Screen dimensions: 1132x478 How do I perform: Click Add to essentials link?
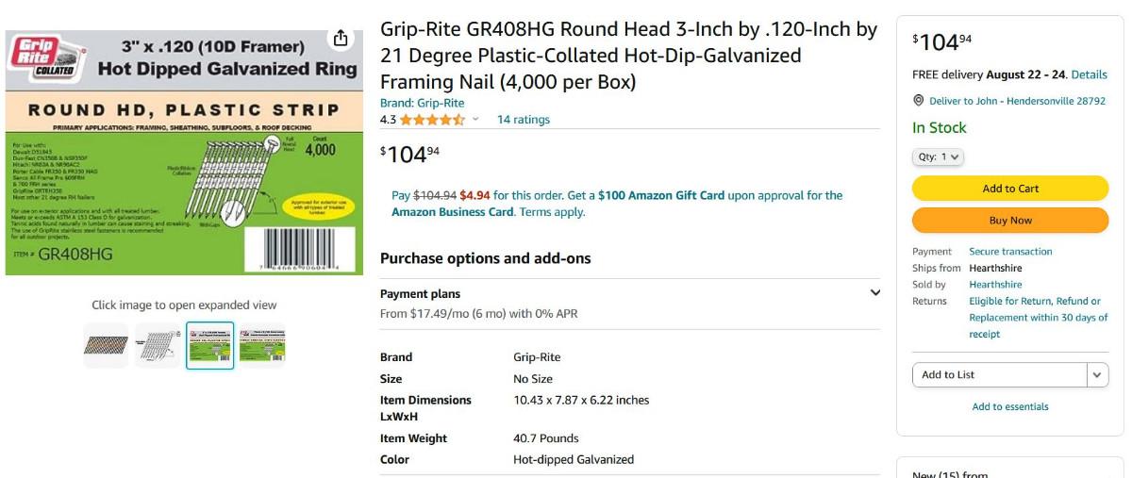click(x=1010, y=407)
